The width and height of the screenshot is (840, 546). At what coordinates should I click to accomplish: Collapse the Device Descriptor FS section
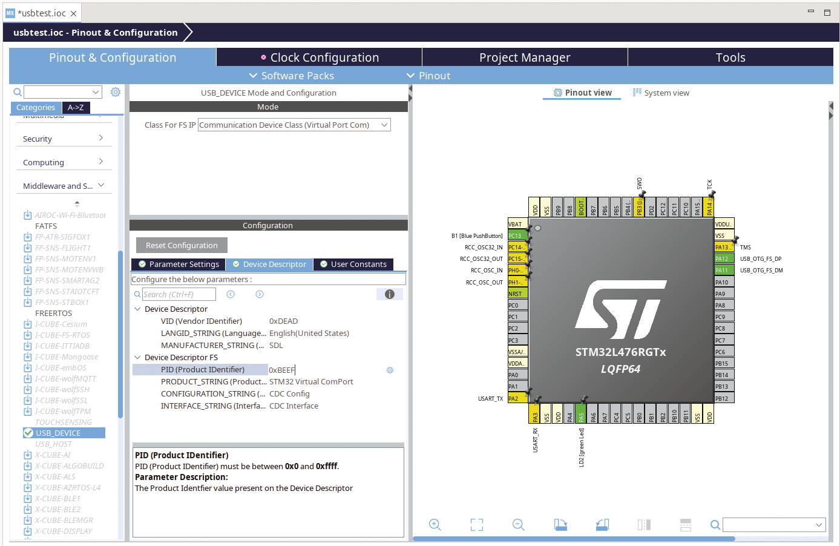[x=138, y=358]
